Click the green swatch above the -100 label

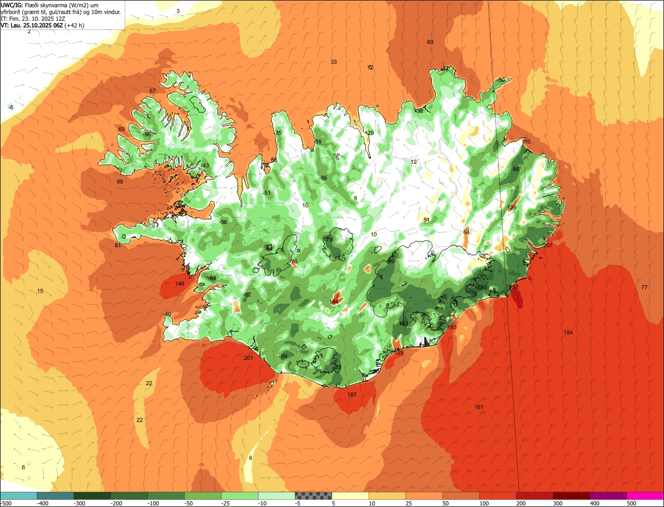166,496
